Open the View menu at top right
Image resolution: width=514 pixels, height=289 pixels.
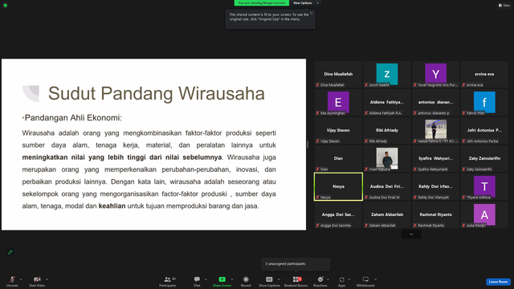click(504, 6)
